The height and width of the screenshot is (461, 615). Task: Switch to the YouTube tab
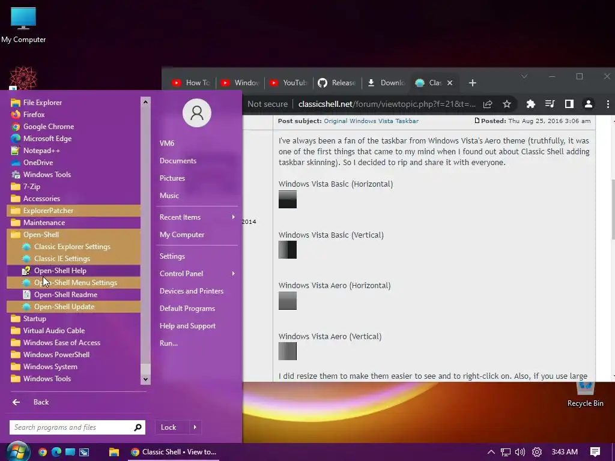pos(288,83)
